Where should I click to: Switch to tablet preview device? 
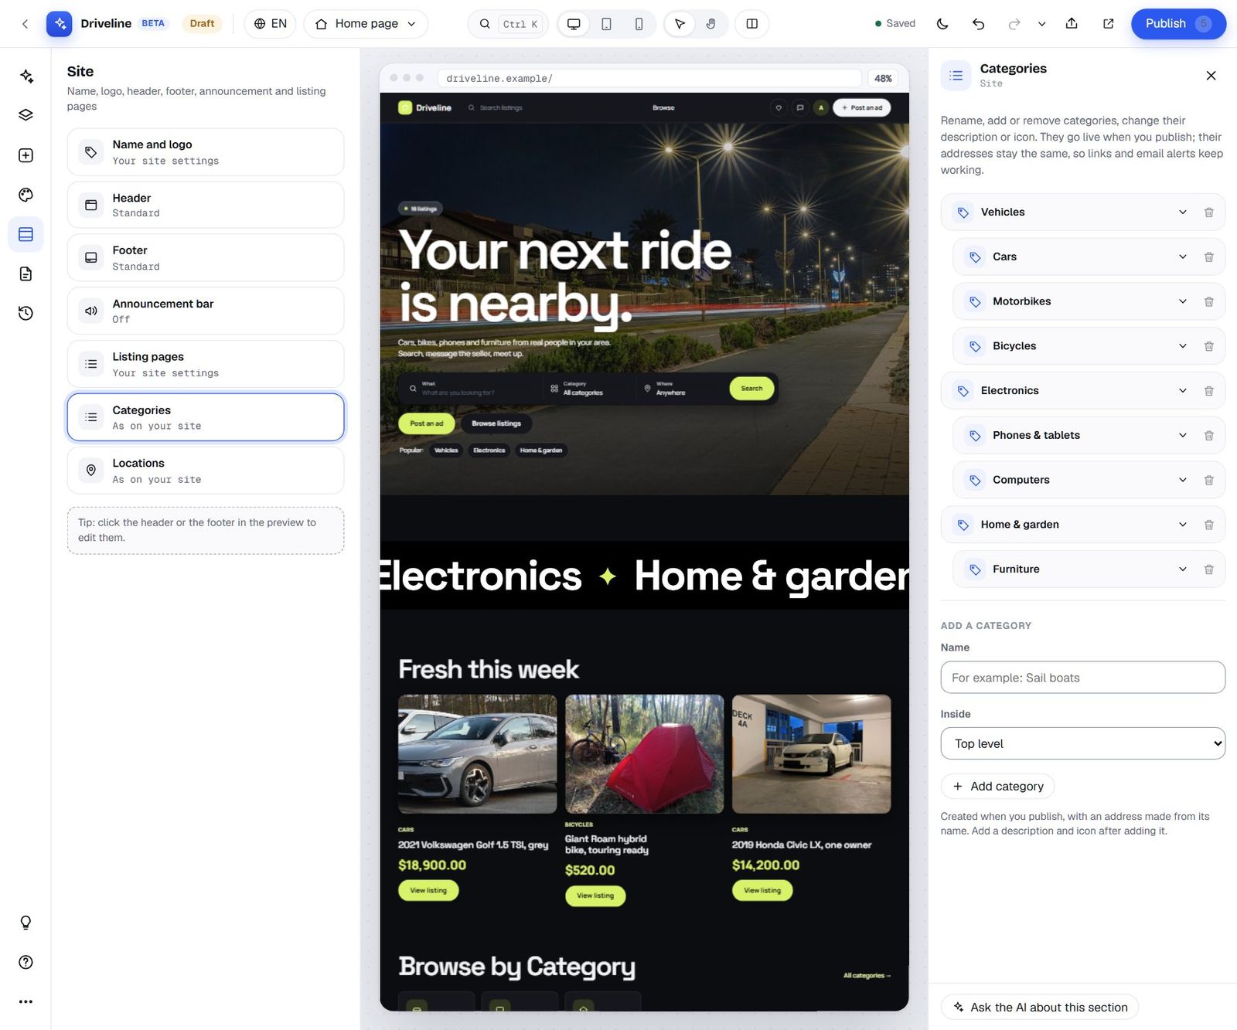(x=606, y=24)
